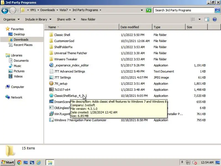Screen dimensions: 221x166
Task: Go back with the Back arrow button
Action: [5, 10]
